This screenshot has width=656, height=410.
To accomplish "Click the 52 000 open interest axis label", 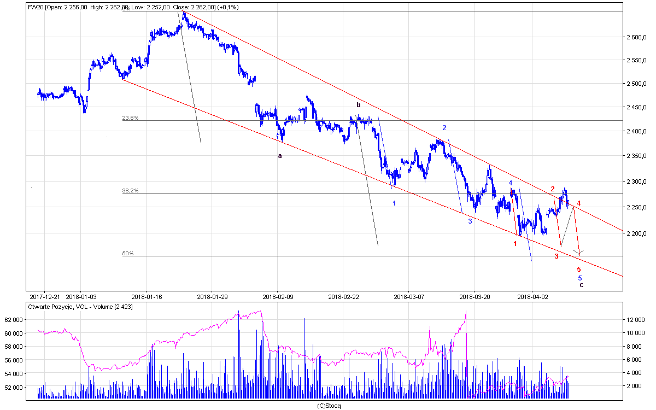I will pos(13,388).
